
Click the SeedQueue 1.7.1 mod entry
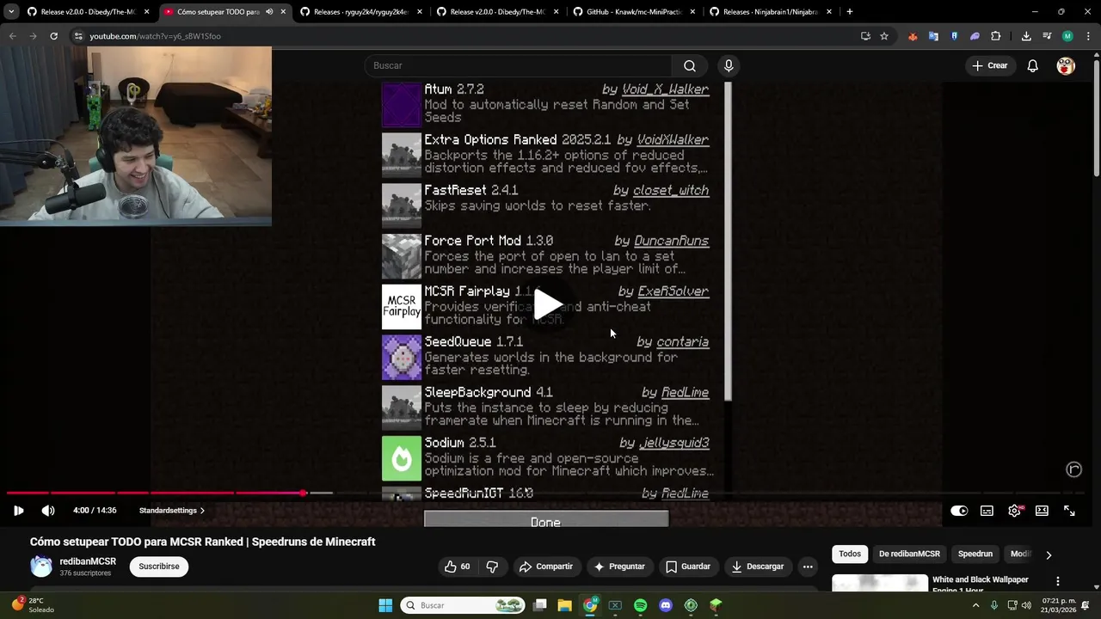[x=545, y=357]
